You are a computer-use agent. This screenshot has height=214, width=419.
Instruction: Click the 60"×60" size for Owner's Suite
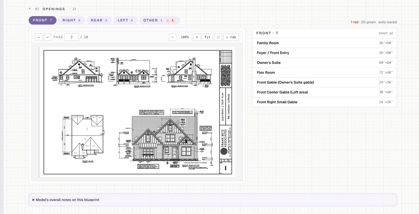(x=386, y=63)
